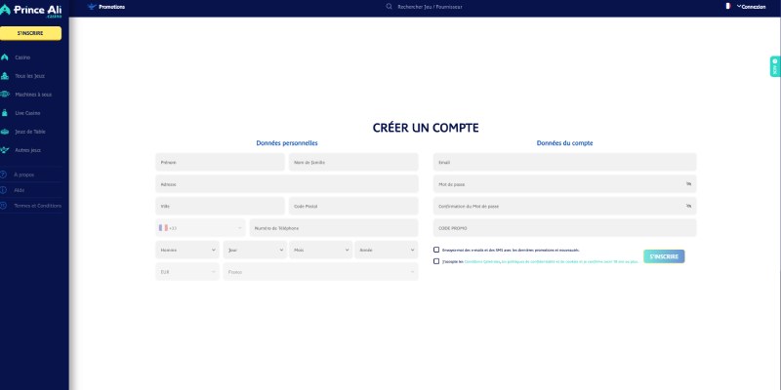Click the Autres jeux sidebar icon

(x=5, y=150)
